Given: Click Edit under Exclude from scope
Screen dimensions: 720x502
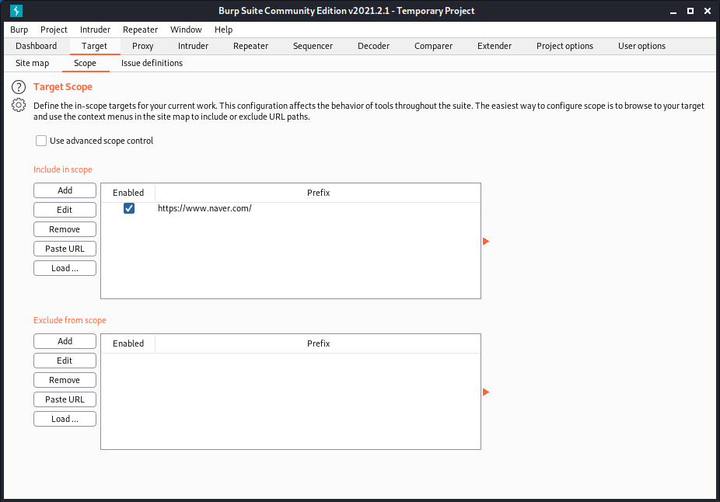Looking at the screenshot, I should 65,361.
